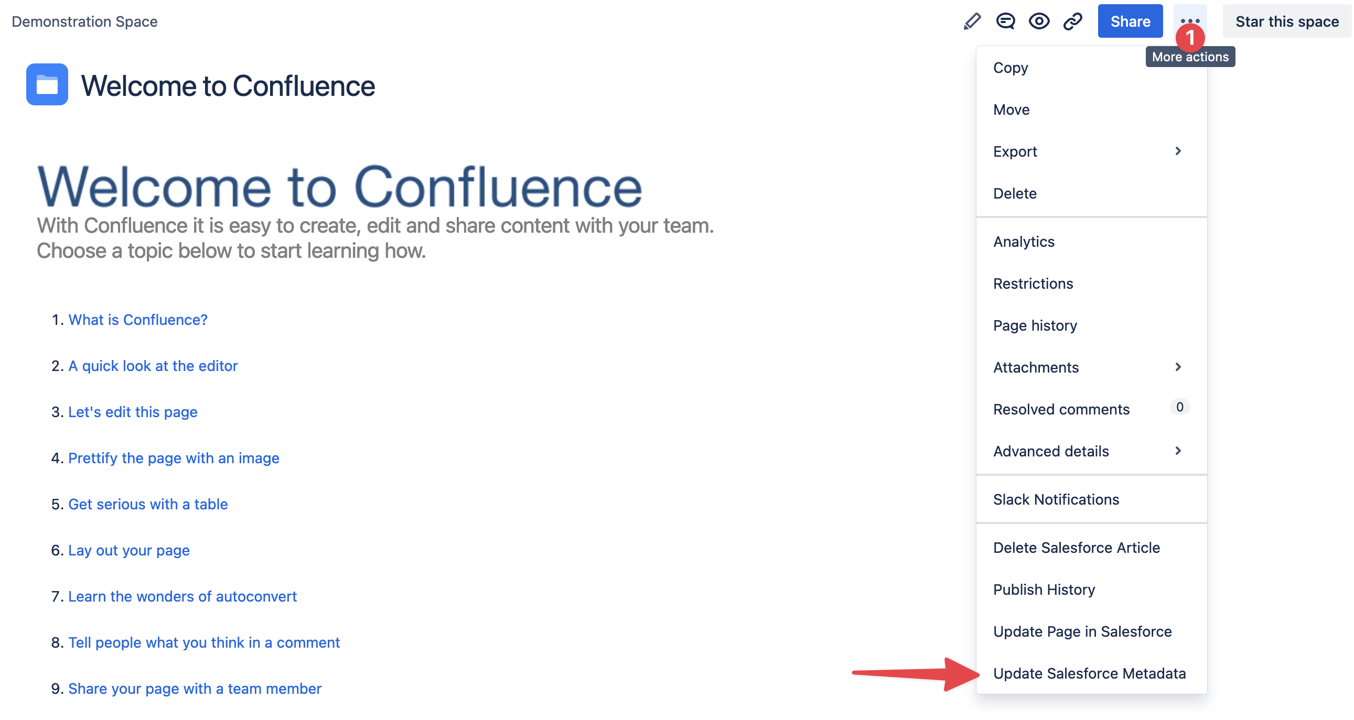The width and height of the screenshot is (1354, 720).
Task: Click the copy link icon
Action: click(1072, 21)
